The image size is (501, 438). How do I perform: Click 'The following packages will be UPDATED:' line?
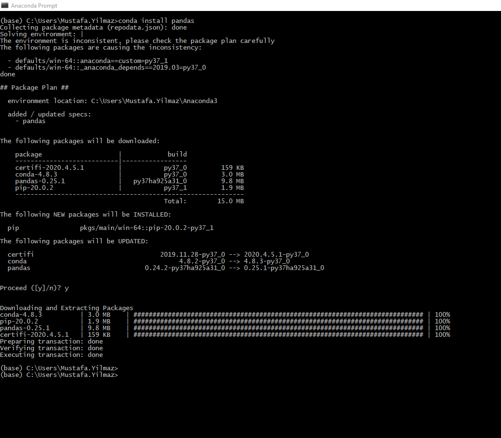tap(74, 241)
